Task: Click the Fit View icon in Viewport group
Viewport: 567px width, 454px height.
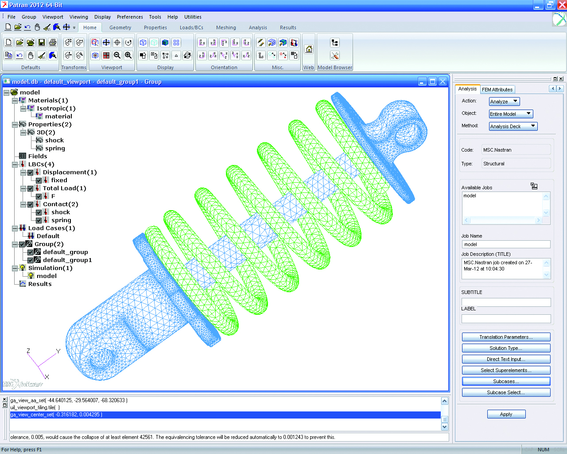Action: (106, 43)
